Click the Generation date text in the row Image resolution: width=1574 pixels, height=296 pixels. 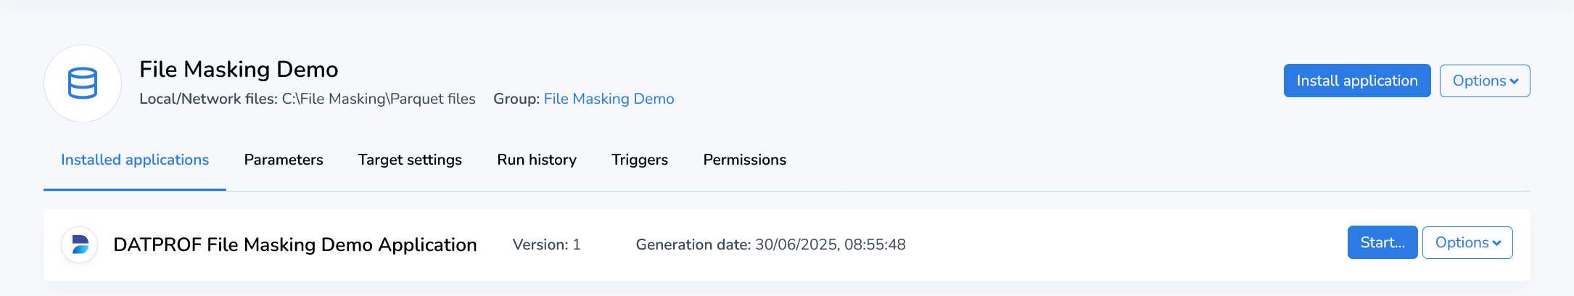[770, 245]
